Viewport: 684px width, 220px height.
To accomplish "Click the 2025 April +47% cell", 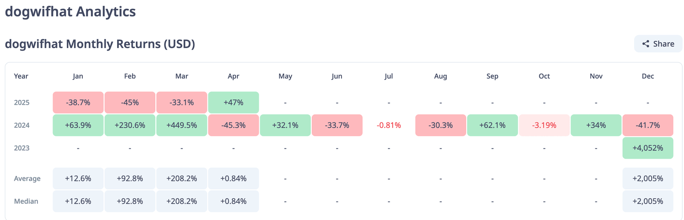I will (x=233, y=102).
